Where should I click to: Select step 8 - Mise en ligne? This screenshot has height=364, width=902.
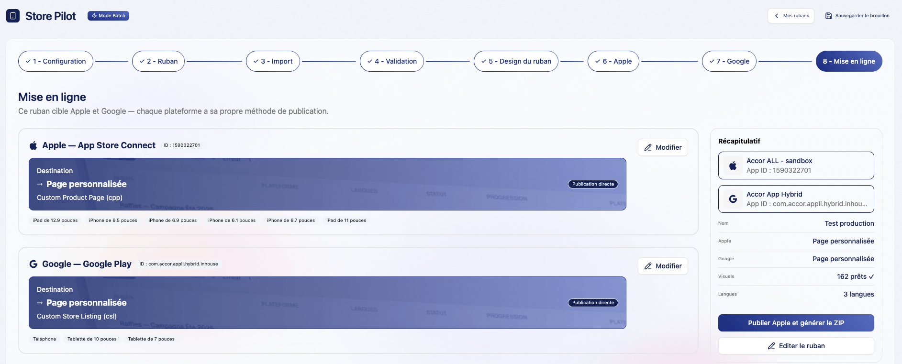point(849,61)
